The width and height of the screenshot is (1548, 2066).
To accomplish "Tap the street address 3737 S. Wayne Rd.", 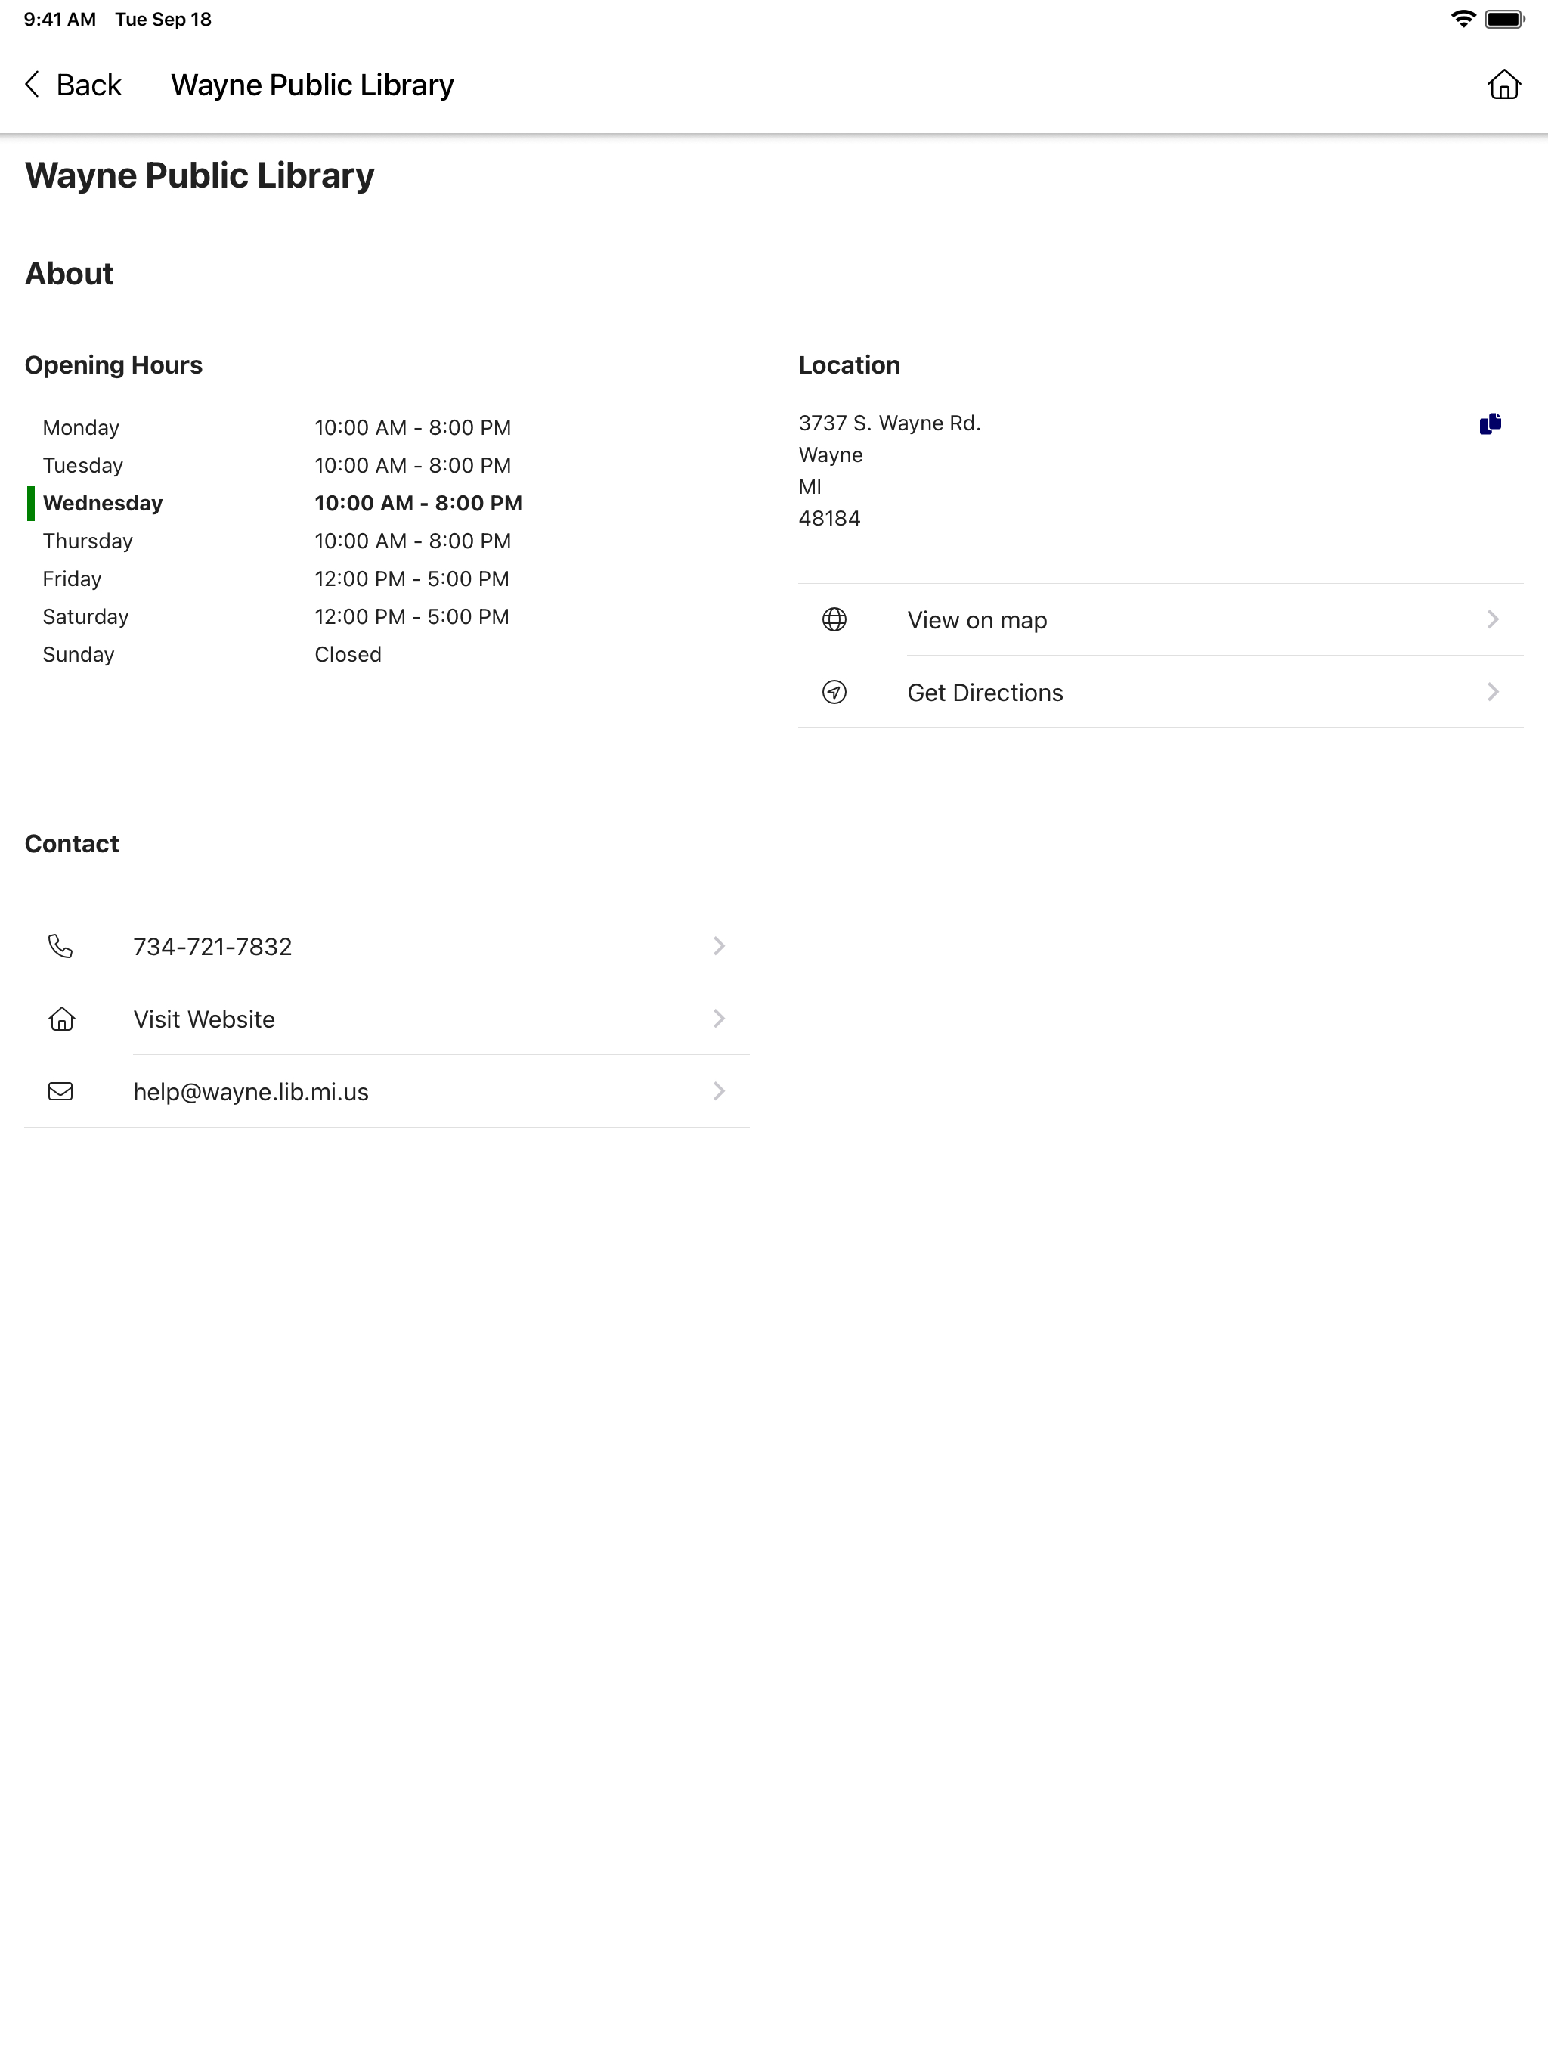I will click(x=890, y=423).
